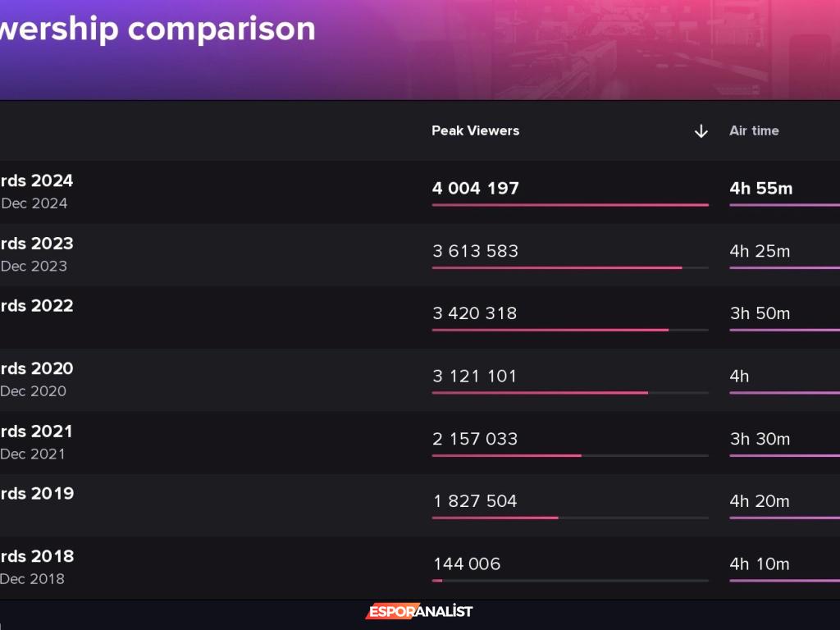Open the Awards 2019 event link
Viewport: 840px width, 630px height.
[37, 494]
